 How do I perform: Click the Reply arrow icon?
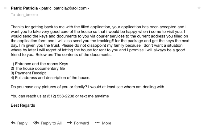point(13,123)
